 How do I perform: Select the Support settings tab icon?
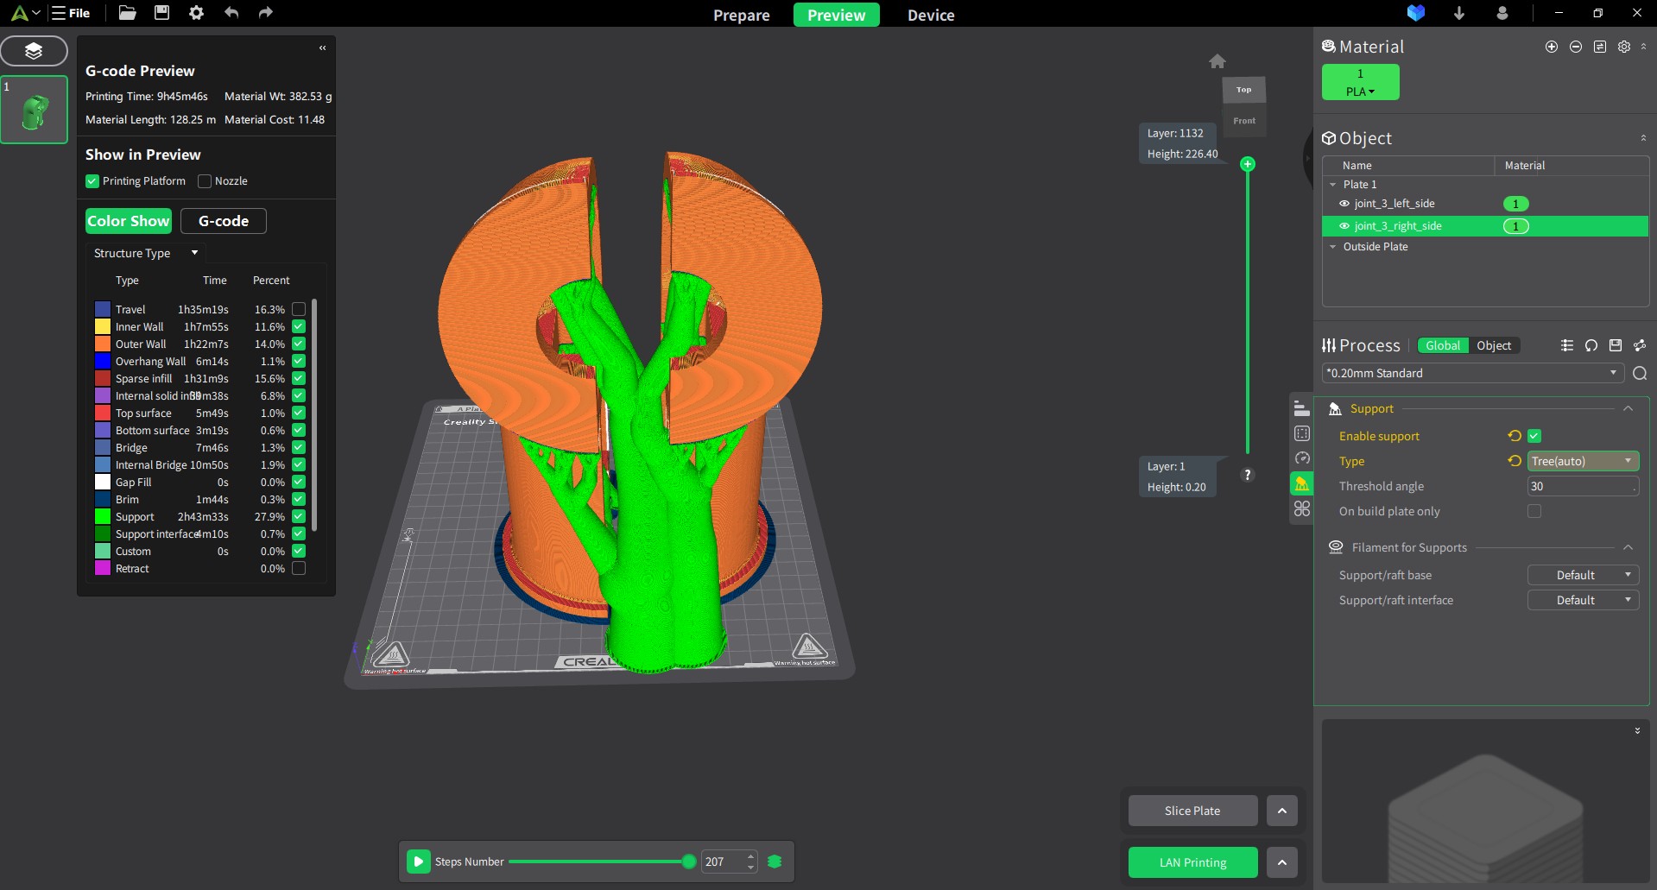(x=1302, y=483)
